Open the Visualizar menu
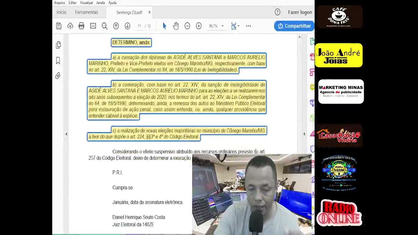Screen dimensions: 418x235 coord(87,3)
